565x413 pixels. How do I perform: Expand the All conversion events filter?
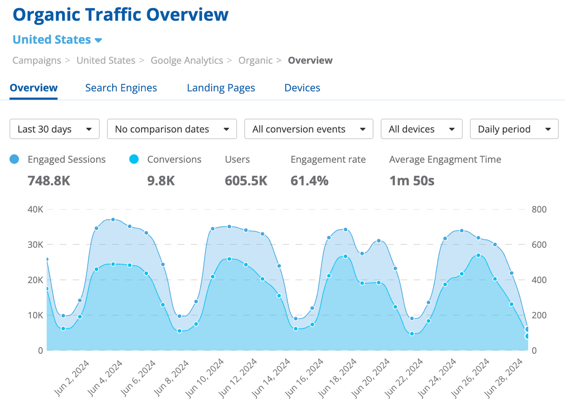(308, 129)
